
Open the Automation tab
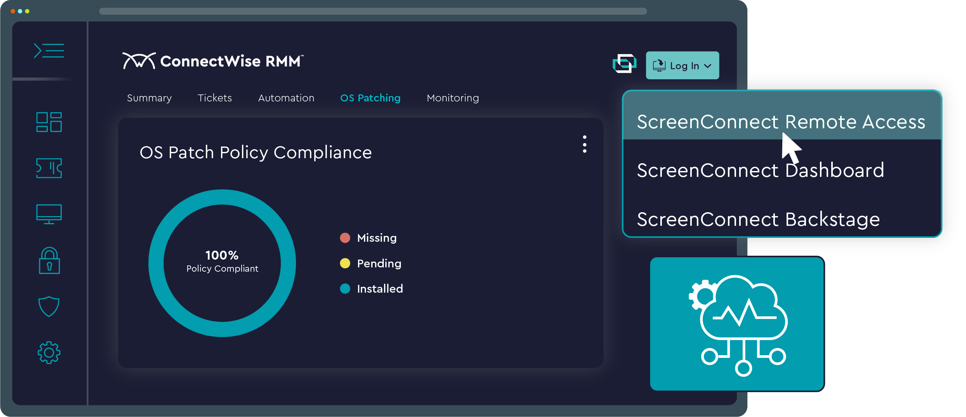click(x=286, y=98)
